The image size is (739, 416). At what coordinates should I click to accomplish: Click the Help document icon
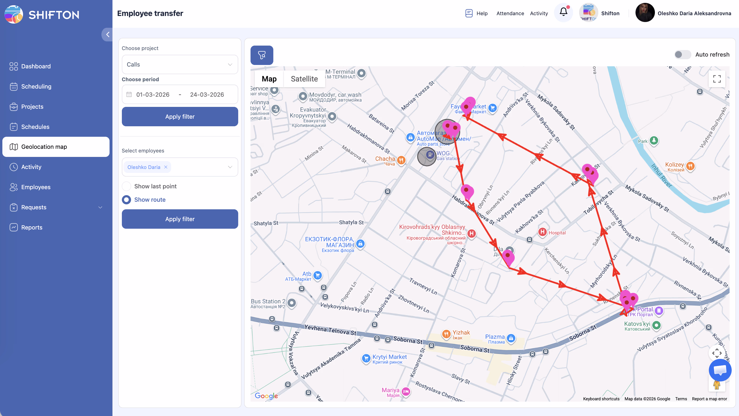click(x=469, y=13)
